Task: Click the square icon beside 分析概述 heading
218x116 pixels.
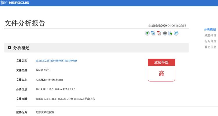Action: tap(10, 48)
